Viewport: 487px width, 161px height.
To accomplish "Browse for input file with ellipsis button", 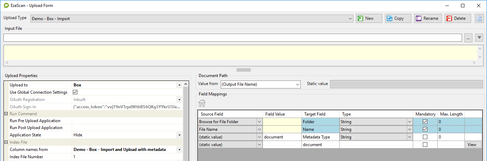I will (468, 37).
